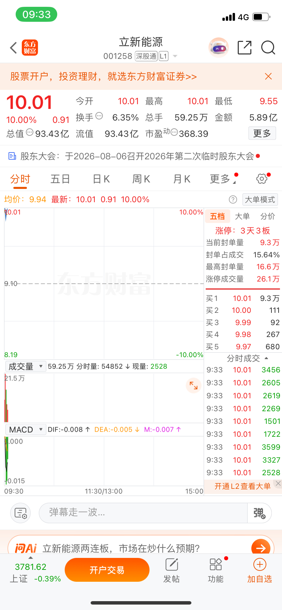Tap the 问Ai logo
Image resolution: width=282 pixels, height=610 pixels.
click(26, 548)
